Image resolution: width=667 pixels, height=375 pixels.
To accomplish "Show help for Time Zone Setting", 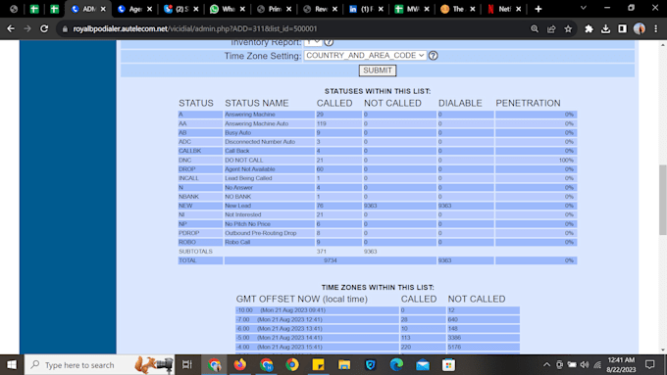I will coord(433,56).
